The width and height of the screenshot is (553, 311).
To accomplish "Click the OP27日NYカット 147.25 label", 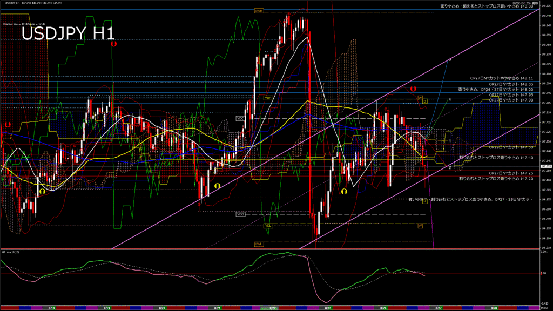I will click(510, 173).
